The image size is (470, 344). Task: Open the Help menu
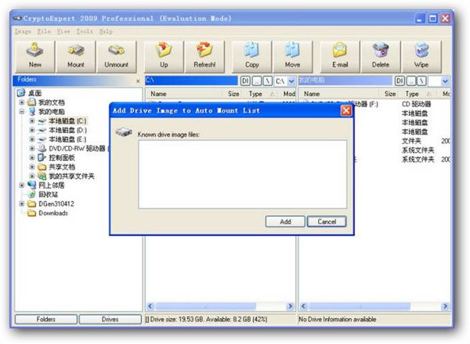(x=106, y=31)
